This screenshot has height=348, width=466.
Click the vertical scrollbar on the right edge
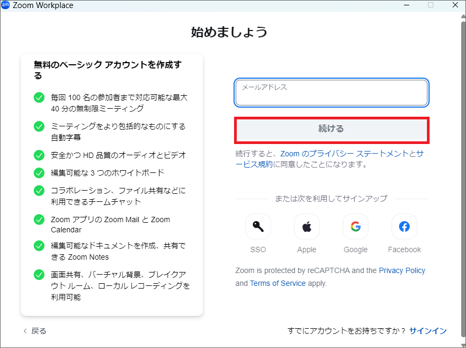coord(463,180)
